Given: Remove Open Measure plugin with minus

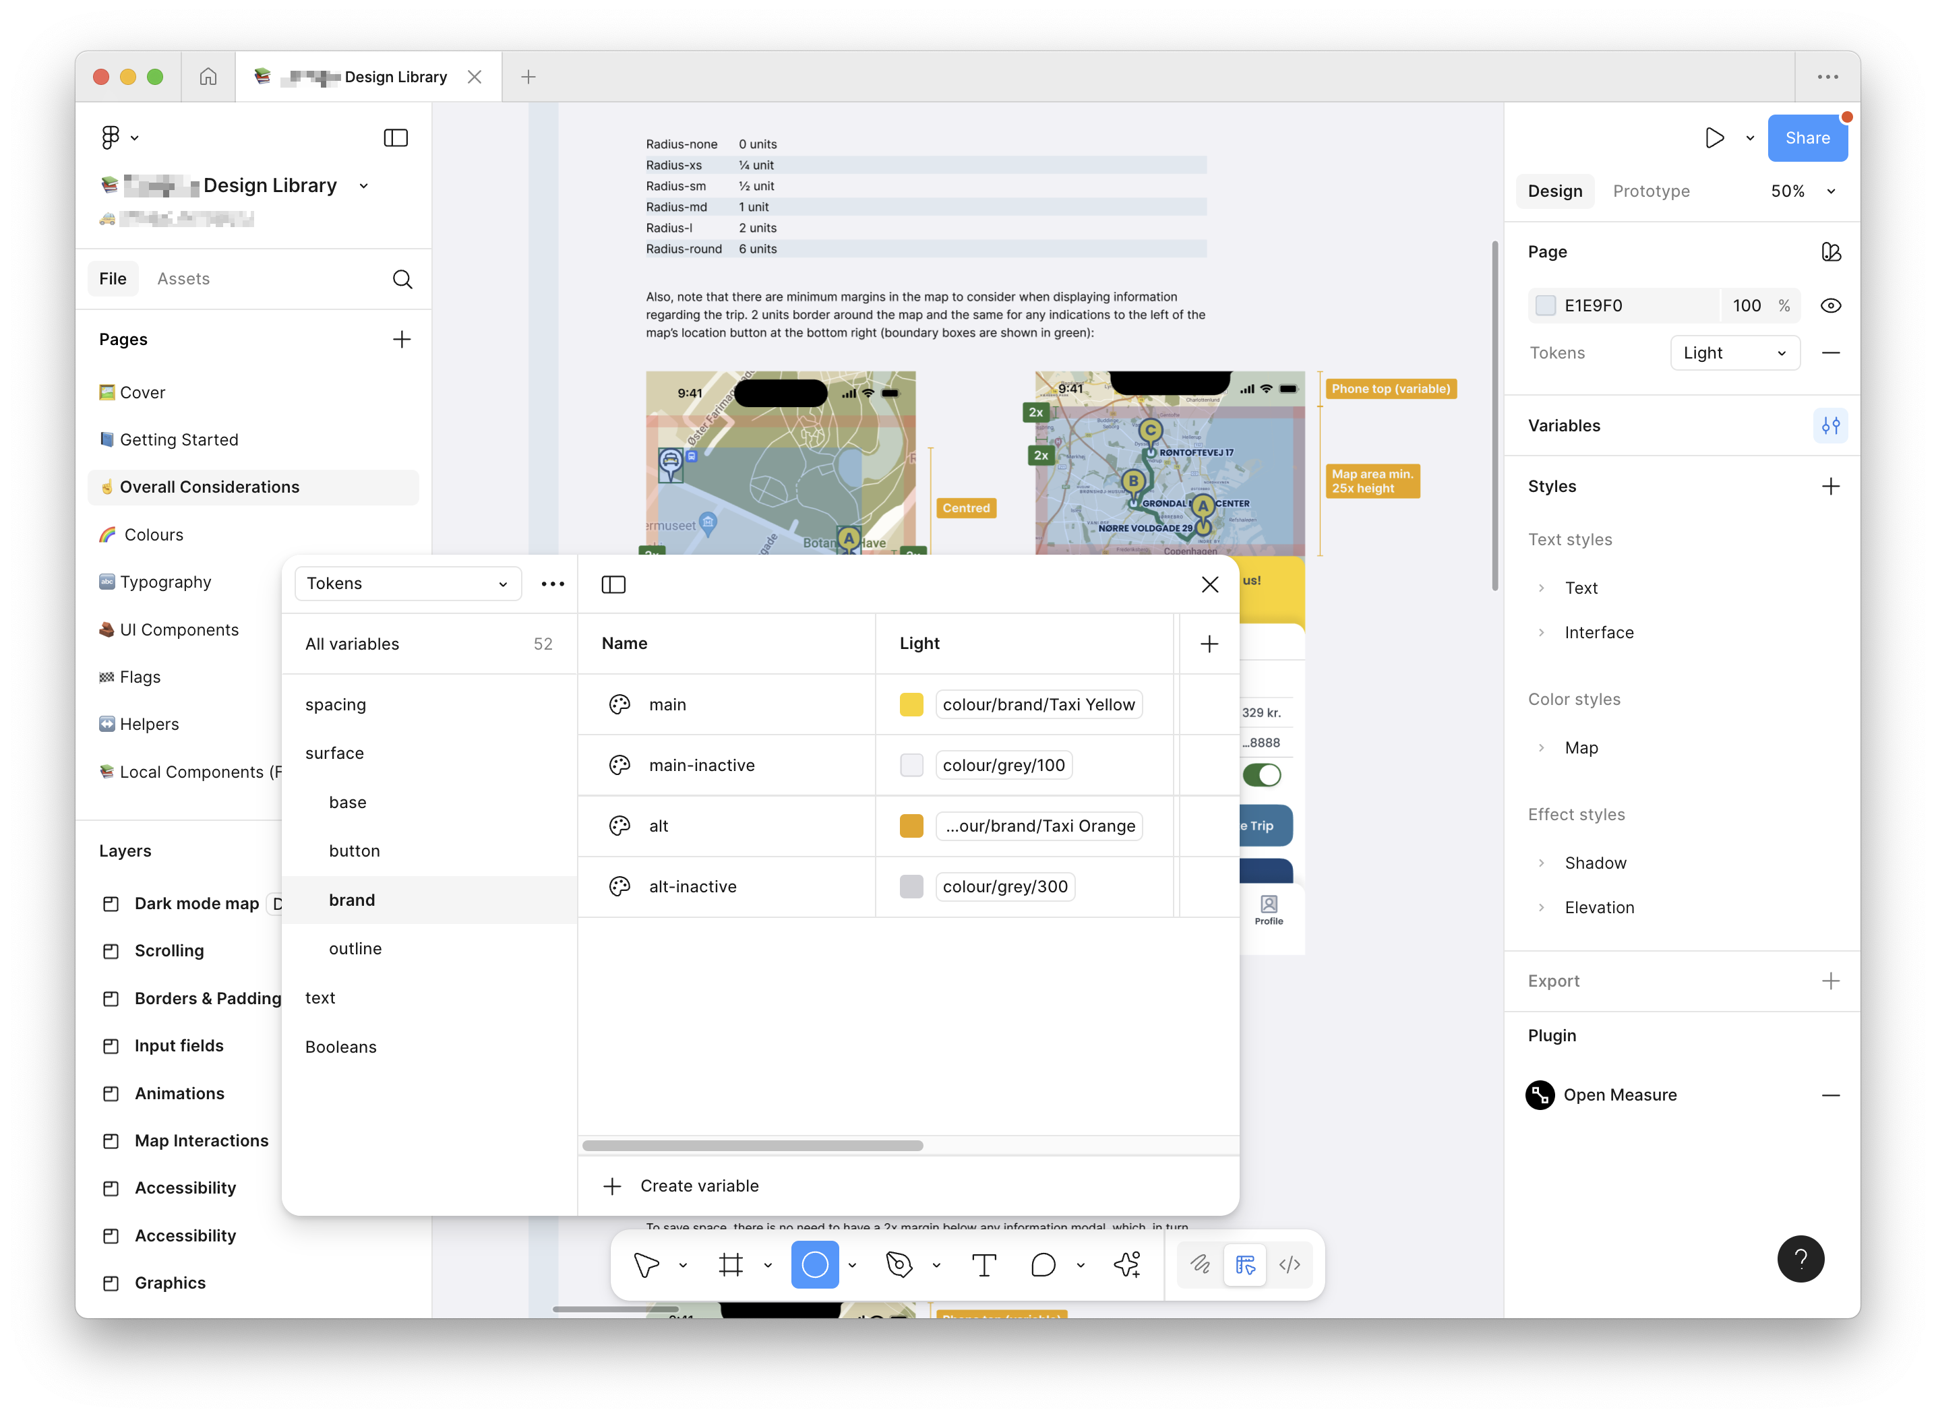Looking at the screenshot, I should click(x=1830, y=1095).
